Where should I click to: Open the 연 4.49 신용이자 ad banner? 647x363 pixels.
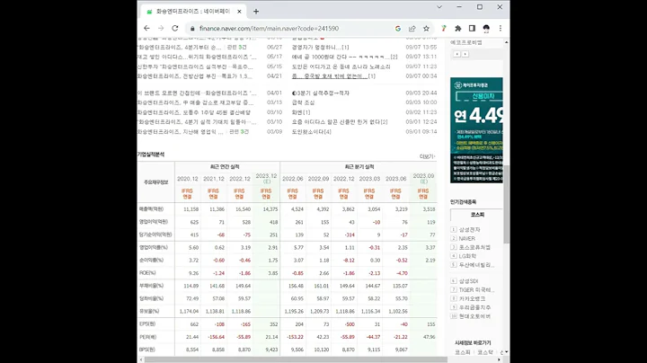point(476,130)
